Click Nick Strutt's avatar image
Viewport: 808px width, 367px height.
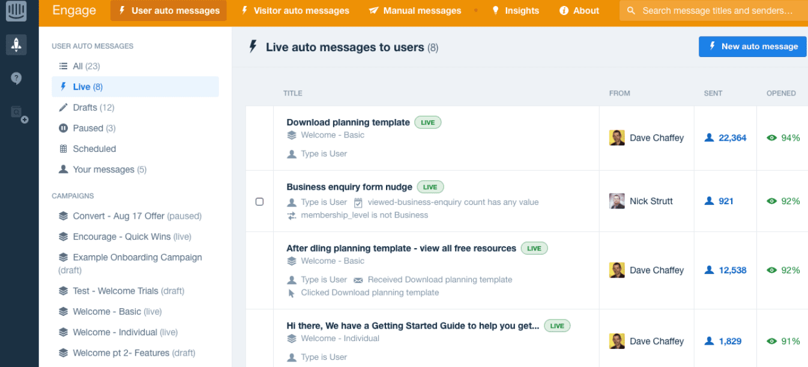coord(617,201)
